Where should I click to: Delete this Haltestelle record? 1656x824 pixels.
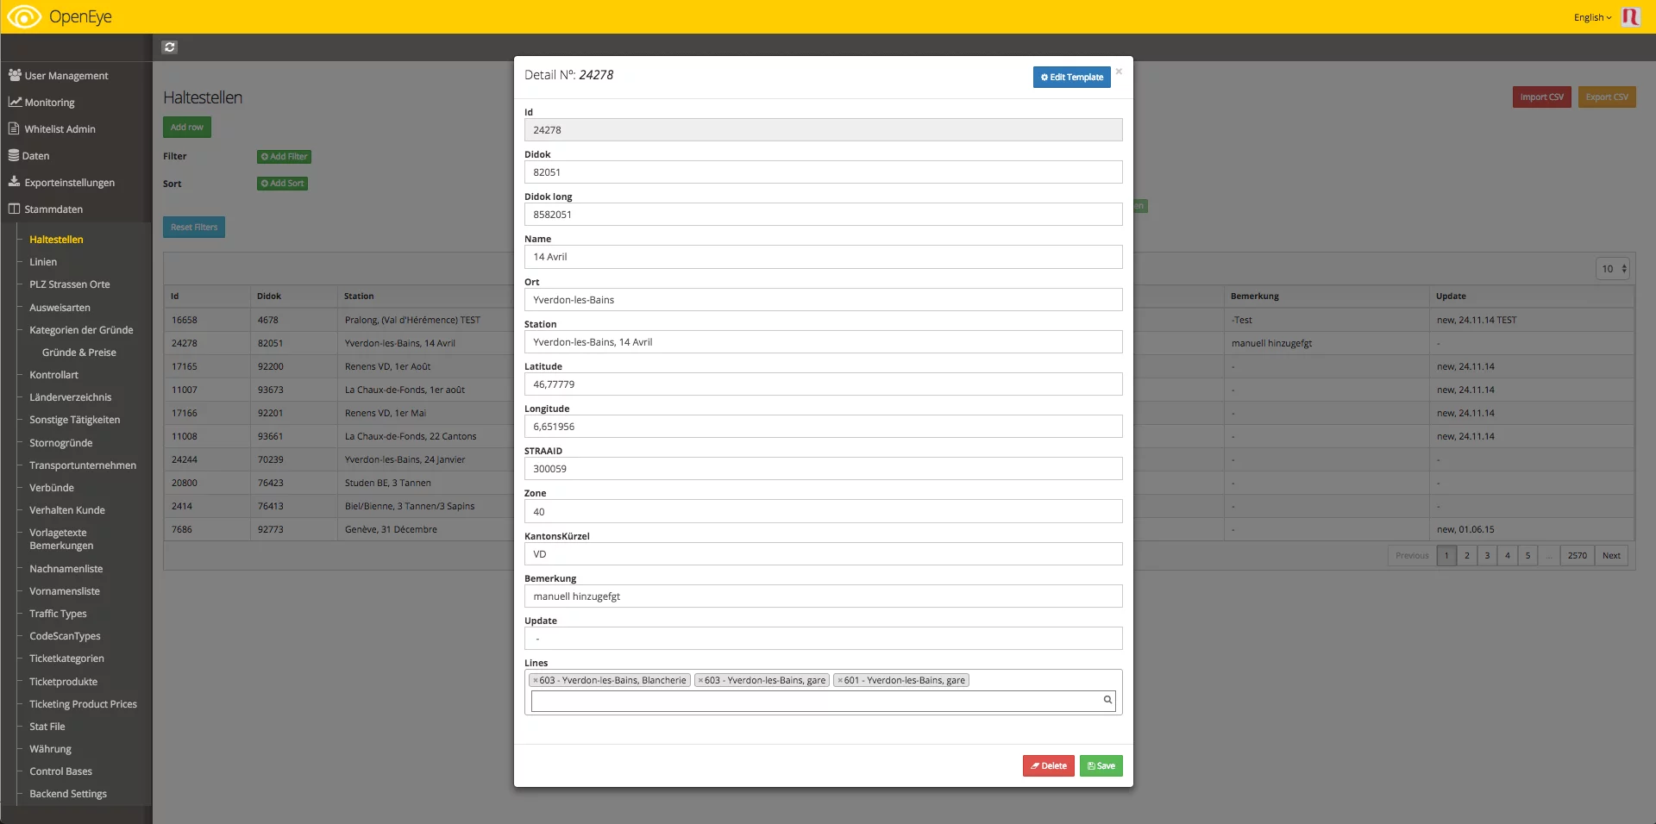(x=1048, y=765)
